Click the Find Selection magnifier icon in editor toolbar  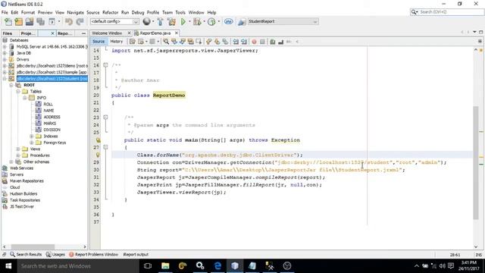click(x=166, y=42)
